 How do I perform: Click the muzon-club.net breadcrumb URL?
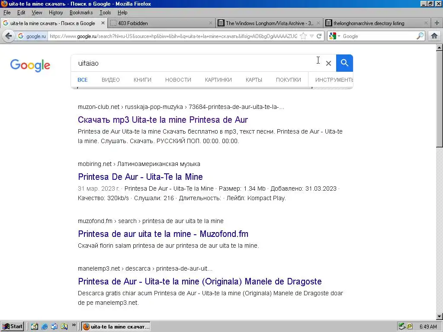click(181, 107)
